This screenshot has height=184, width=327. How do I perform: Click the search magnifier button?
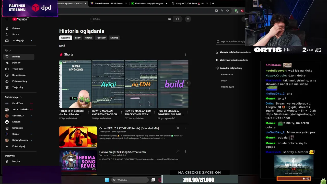click(x=178, y=19)
